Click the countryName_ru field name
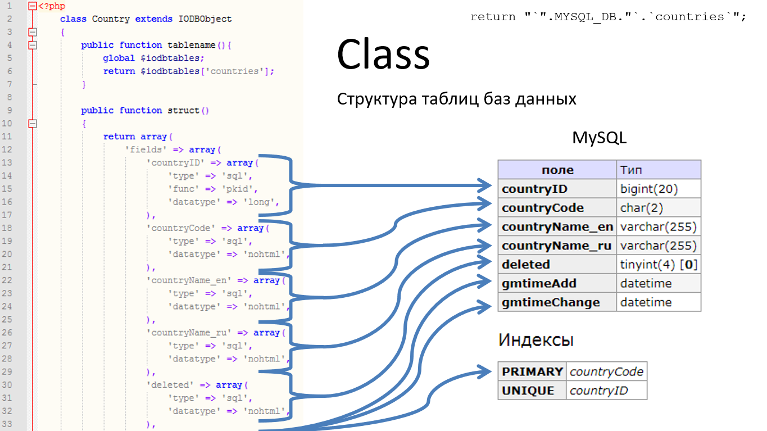 556,246
